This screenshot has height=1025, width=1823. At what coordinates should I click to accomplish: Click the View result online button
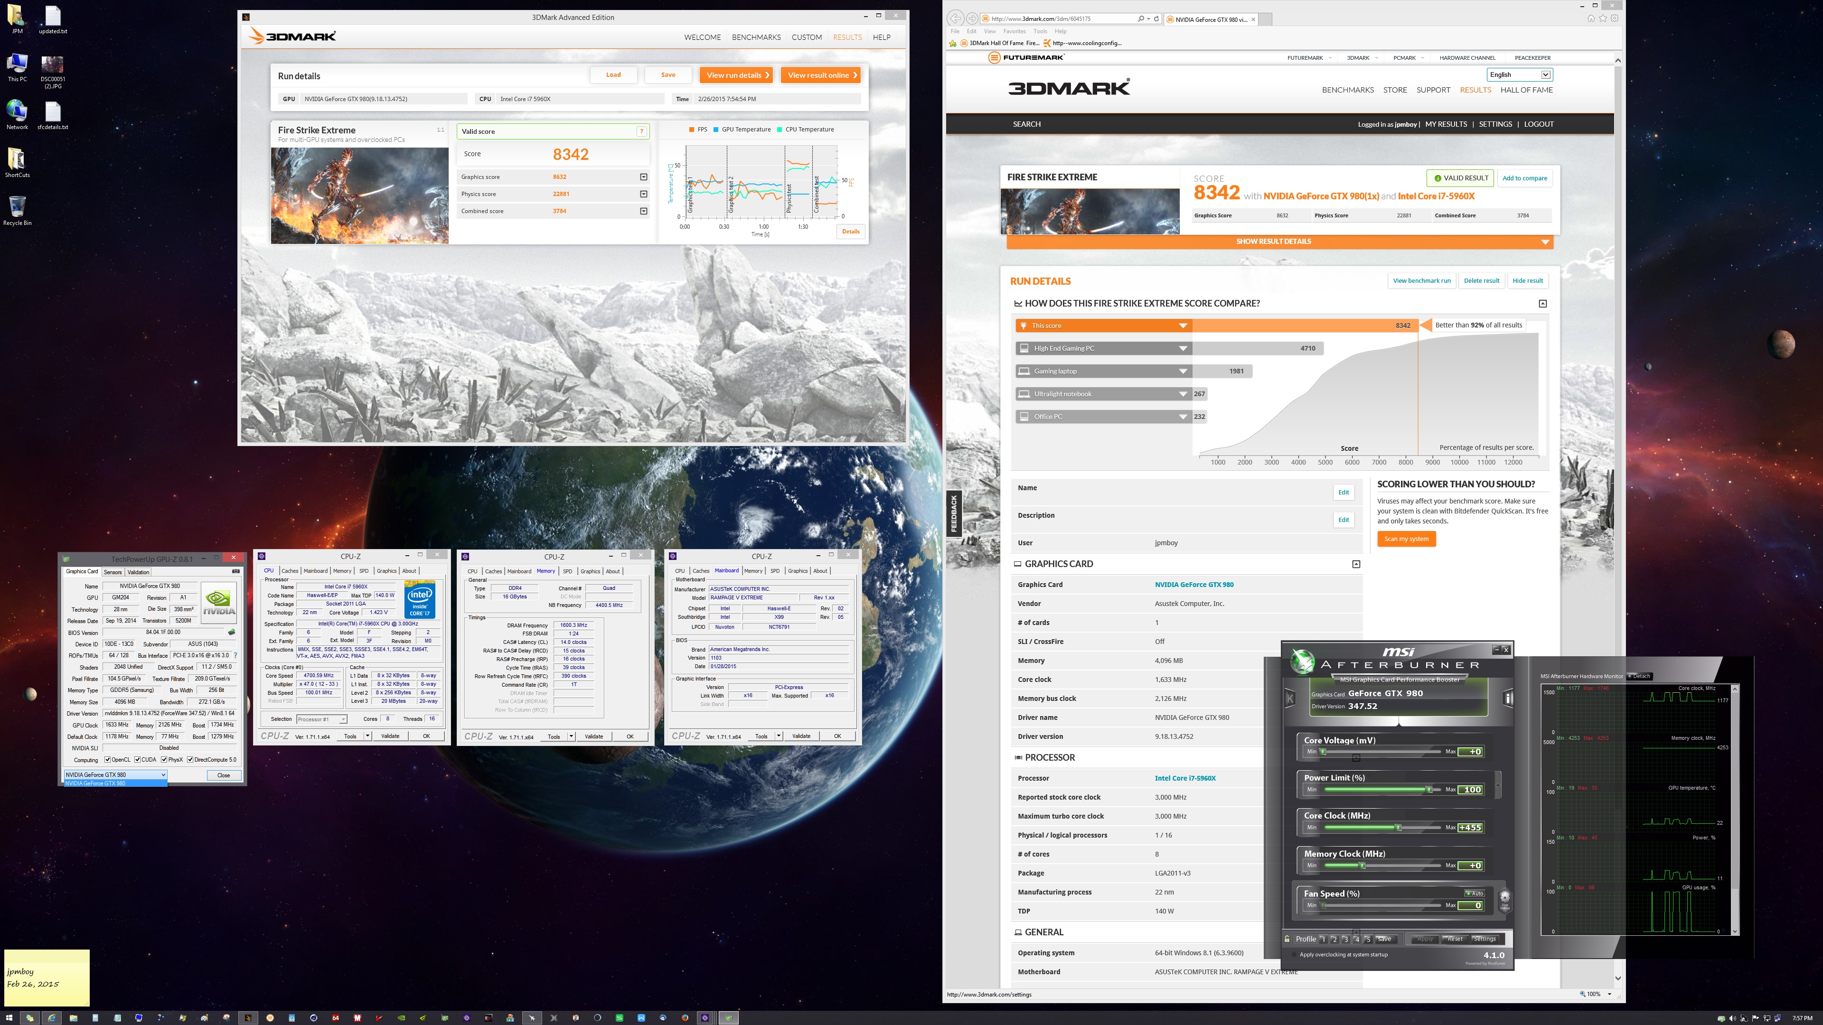point(821,75)
